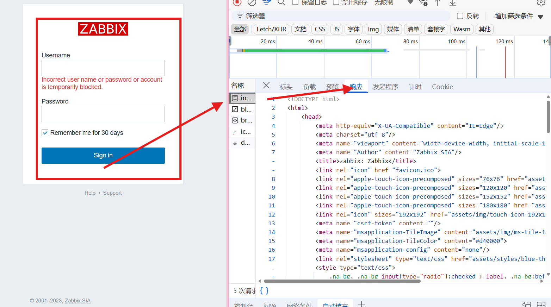551x307 pixels.
Task: Click the <title>zabbix: Zabbix</title> line
Action: pos(366,161)
